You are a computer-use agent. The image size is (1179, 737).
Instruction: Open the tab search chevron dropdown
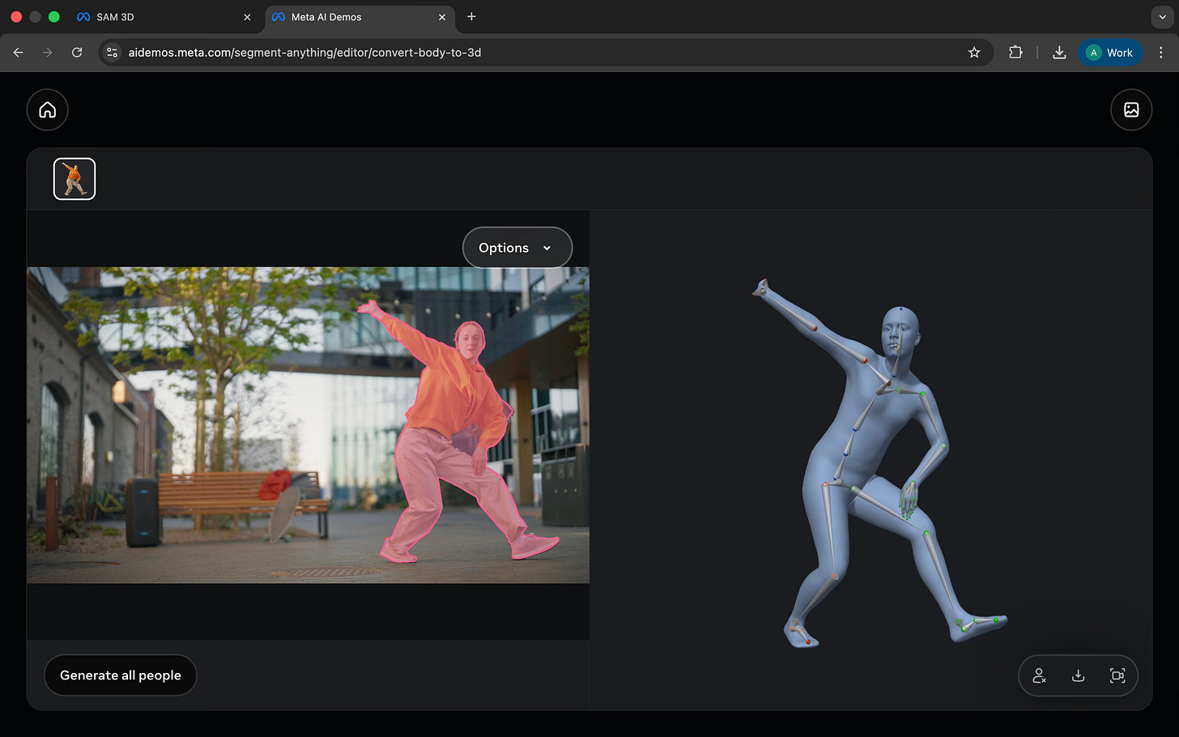tap(1162, 17)
